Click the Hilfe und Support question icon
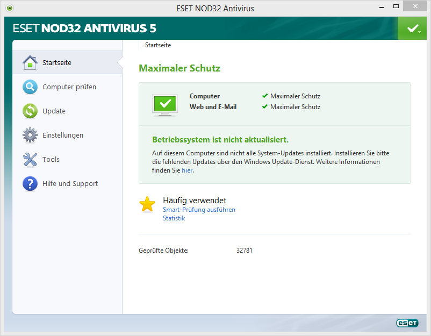The width and height of the screenshot is (431, 336). click(30, 184)
